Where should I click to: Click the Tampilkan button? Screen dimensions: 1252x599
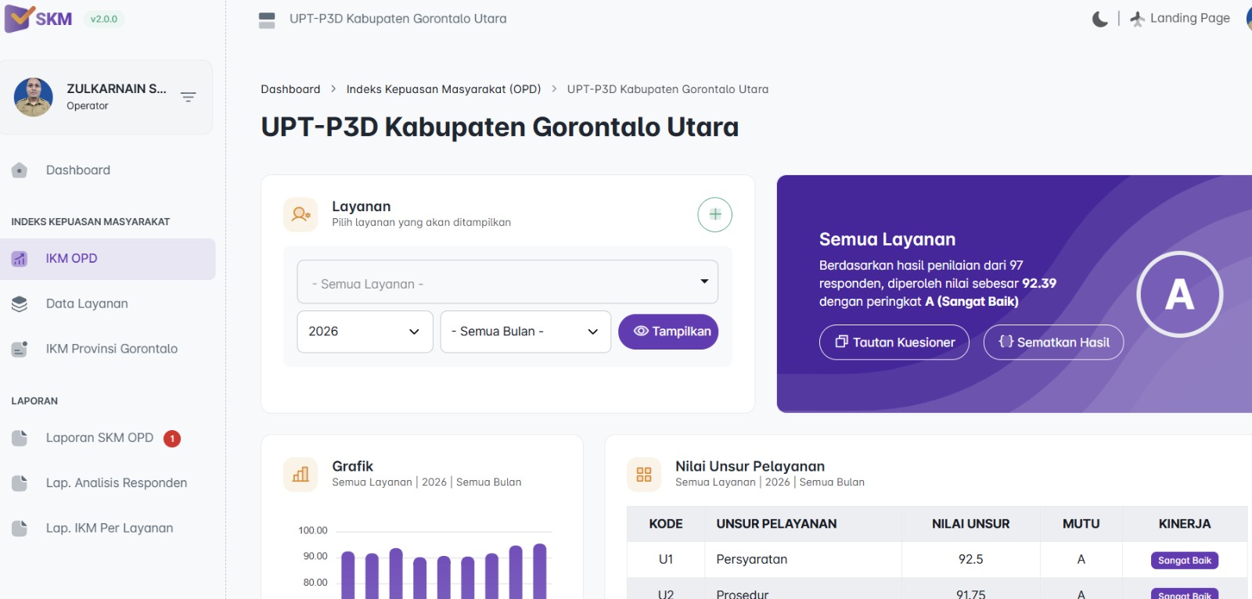668,332
